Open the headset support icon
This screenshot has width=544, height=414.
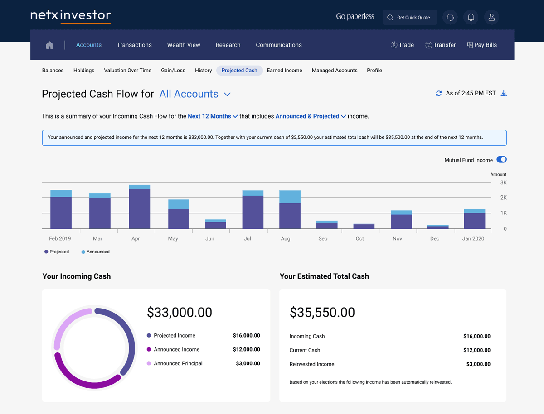450,17
